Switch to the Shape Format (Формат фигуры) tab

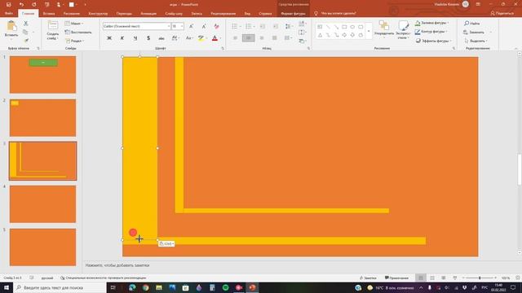(x=294, y=14)
